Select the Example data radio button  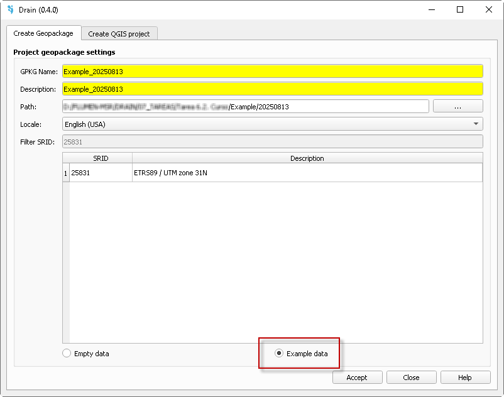279,354
